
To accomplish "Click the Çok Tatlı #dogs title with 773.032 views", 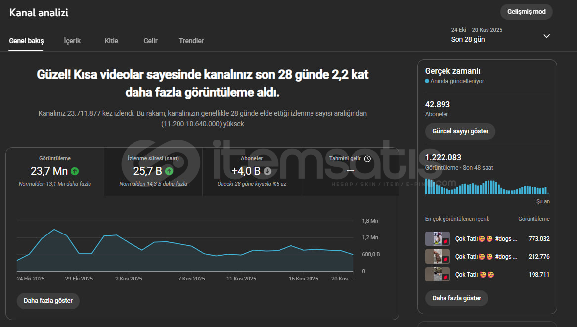I will (x=486, y=239).
